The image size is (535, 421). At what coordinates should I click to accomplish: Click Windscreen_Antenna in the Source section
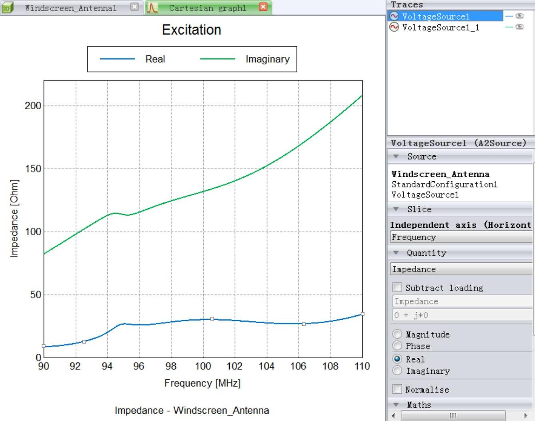coord(440,174)
